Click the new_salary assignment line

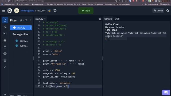[59, 74]
